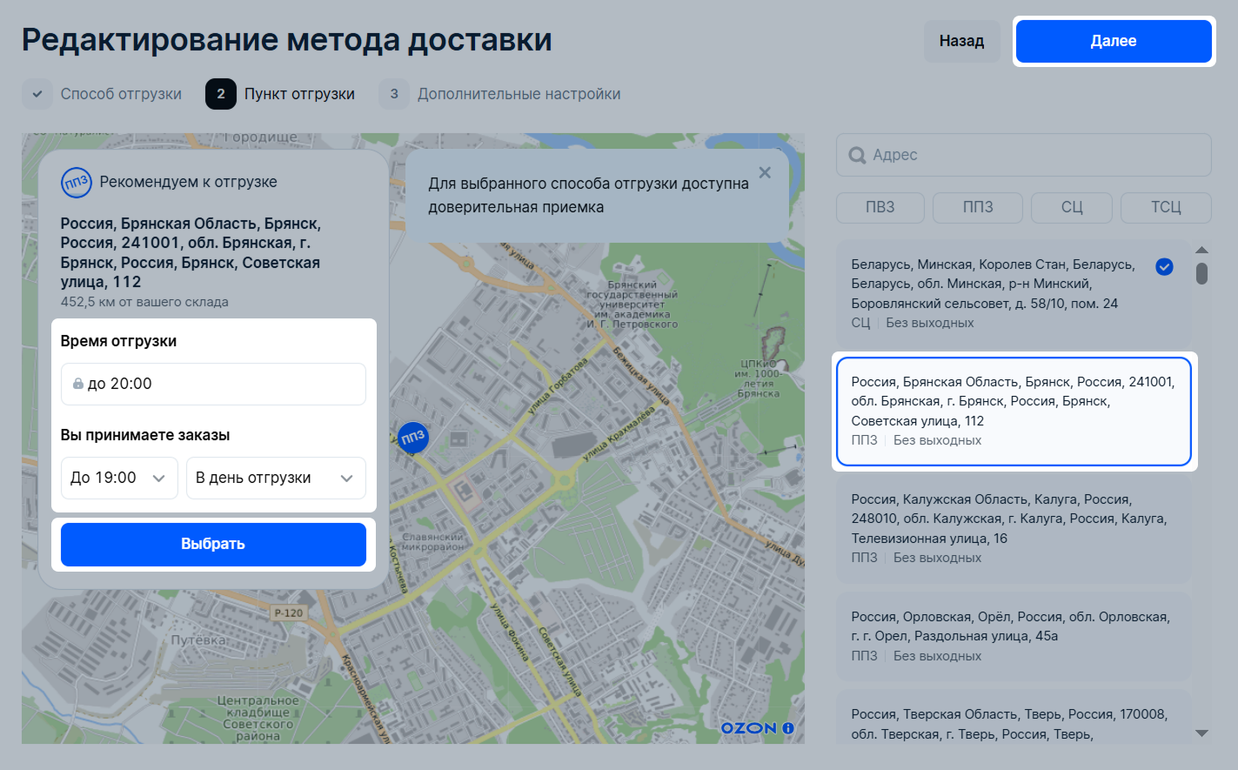
Task: Click the ППЗ badge icon beside Рекомендуем к отгрузке
Action: tap(77, 182)
